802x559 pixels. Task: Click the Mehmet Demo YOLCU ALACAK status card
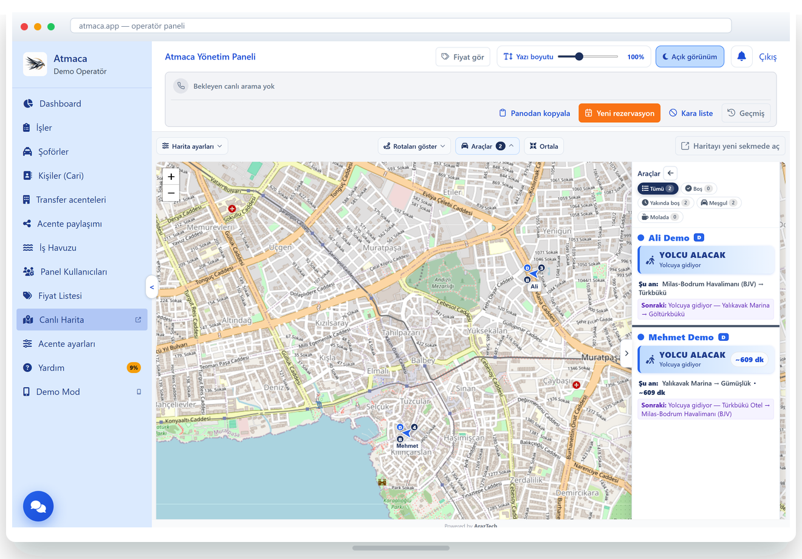[706, 359]
